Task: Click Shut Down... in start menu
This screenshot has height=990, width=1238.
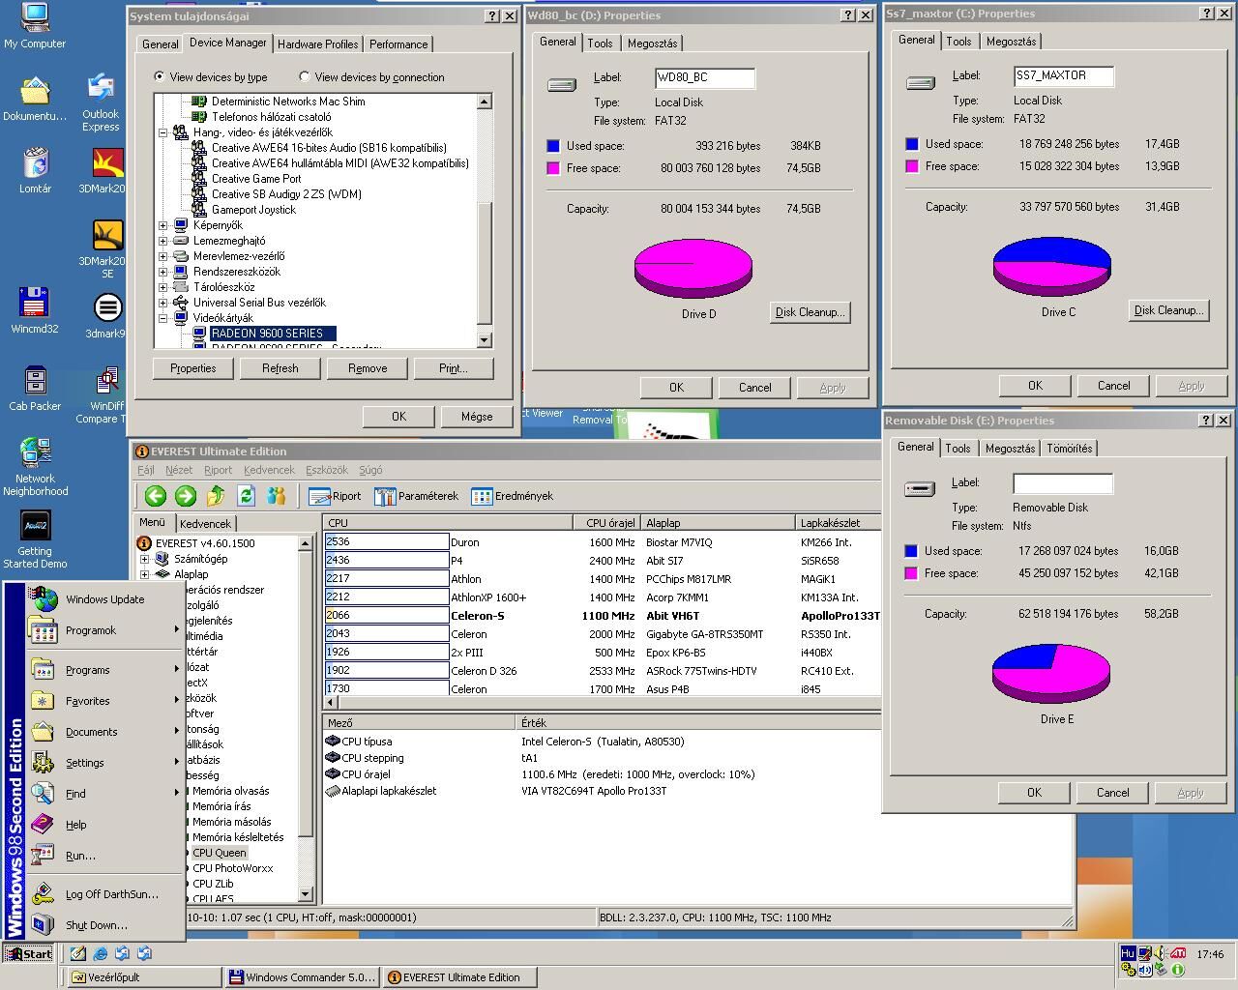Action: pos(103,925)
